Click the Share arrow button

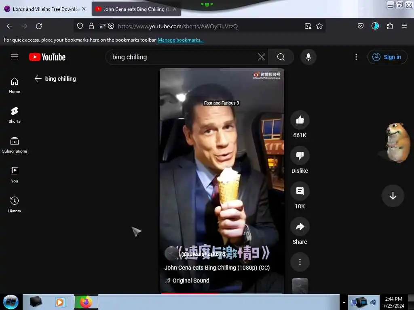[x=300, y=227]
